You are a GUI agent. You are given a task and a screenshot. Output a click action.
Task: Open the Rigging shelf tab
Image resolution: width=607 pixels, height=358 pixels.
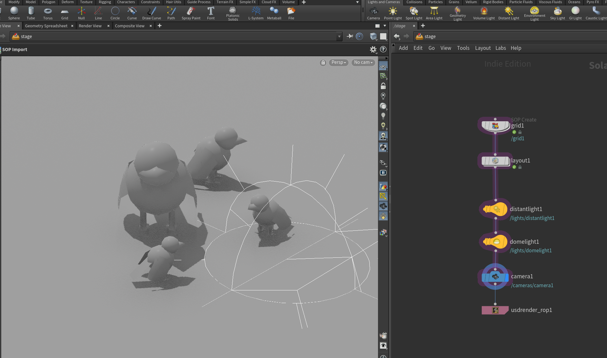[105, 2]
